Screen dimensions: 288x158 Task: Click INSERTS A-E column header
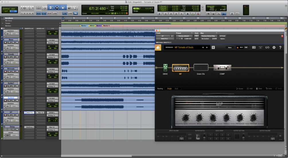pos(29,29)
